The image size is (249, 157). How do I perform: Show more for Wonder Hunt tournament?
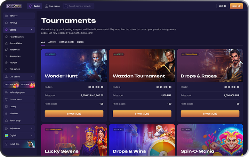[x=74, y=114]
